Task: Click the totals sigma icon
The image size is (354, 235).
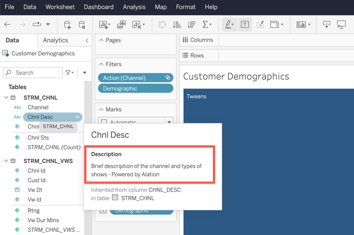Action: click(x=207, y=24)
